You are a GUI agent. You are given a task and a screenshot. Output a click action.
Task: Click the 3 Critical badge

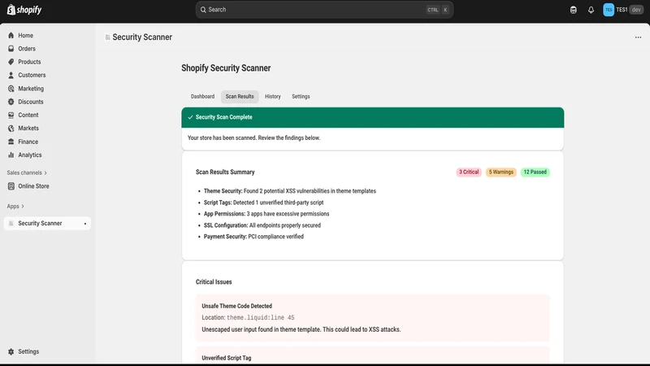469,172
